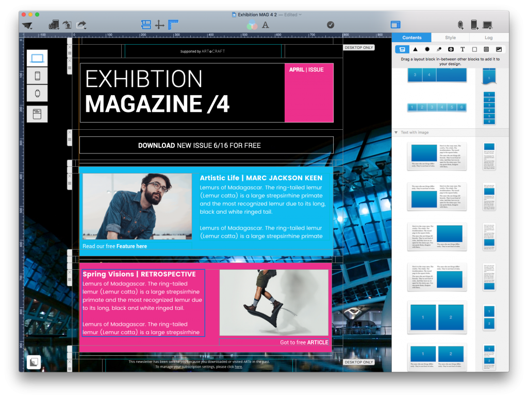Click 'DOWNLOAD NEW ISSUE 6/16 FOR FREE' button
The height and width of the screenshot is (399, 528).
[x=206, y=145]
